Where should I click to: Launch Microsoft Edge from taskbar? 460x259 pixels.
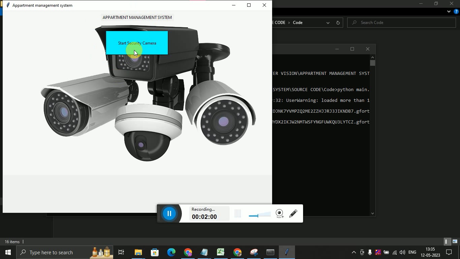(x=171, y=252)
